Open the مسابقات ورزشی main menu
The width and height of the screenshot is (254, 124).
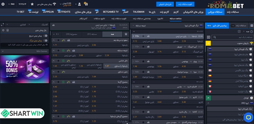[215, 12]
